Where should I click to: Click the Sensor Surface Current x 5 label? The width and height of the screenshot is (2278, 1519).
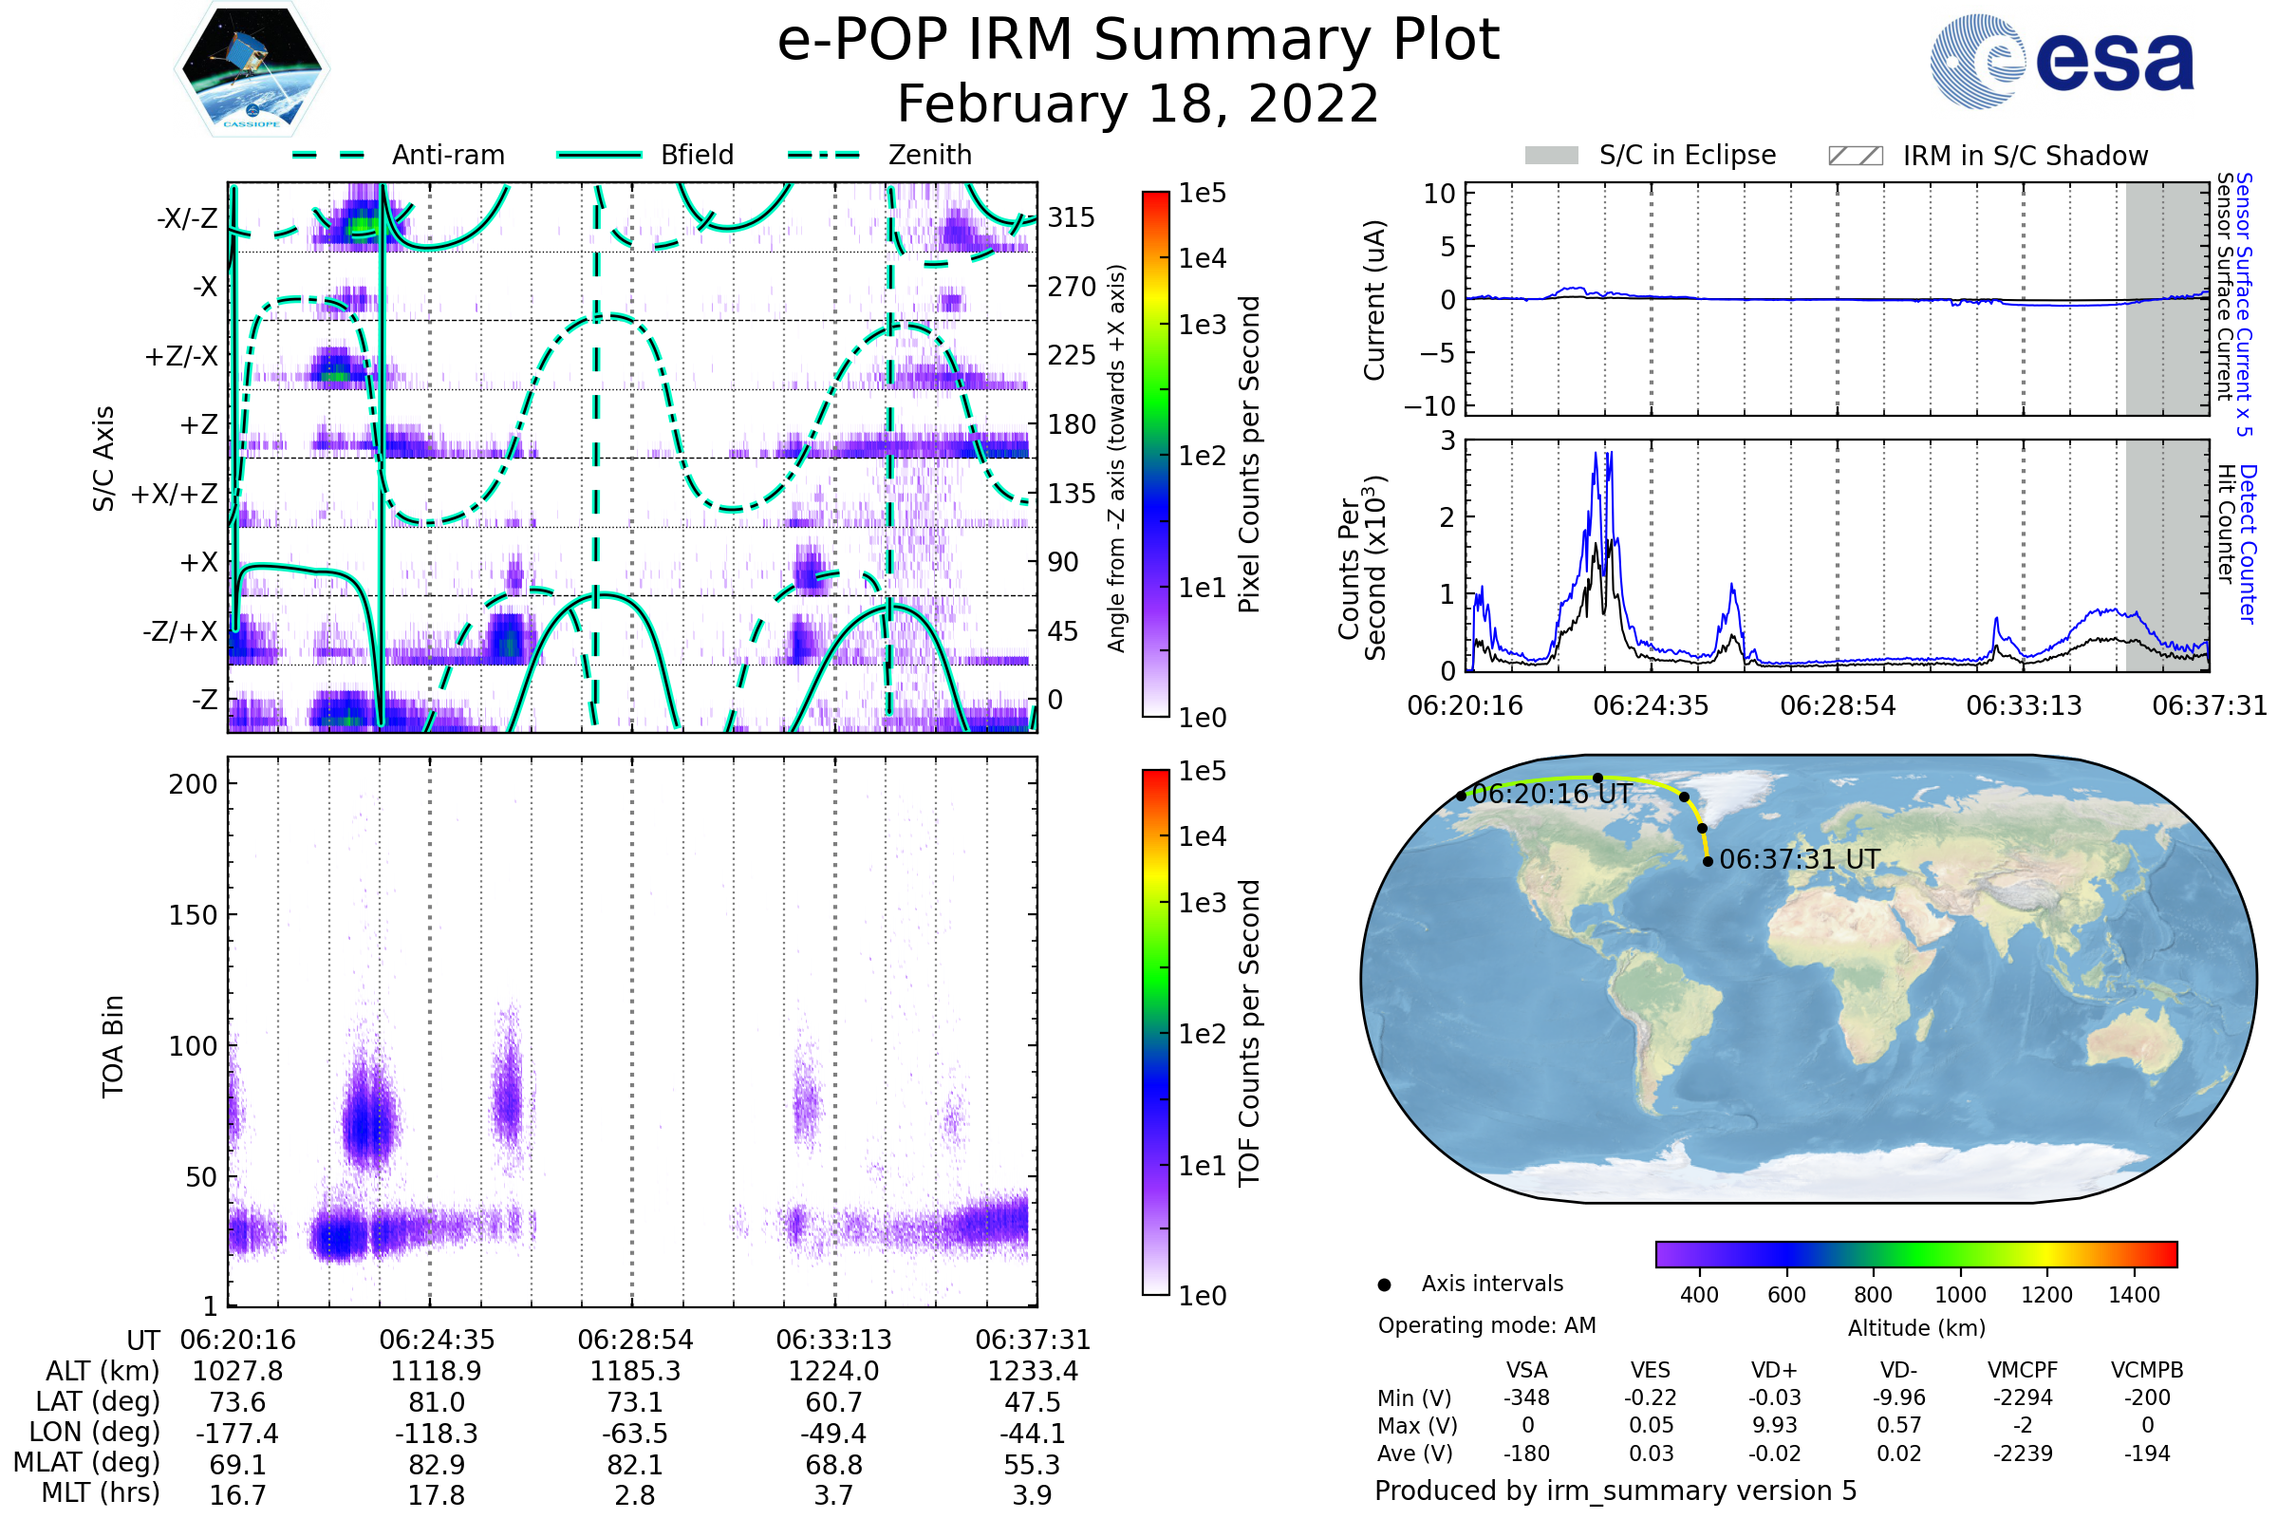(2243, 304)
